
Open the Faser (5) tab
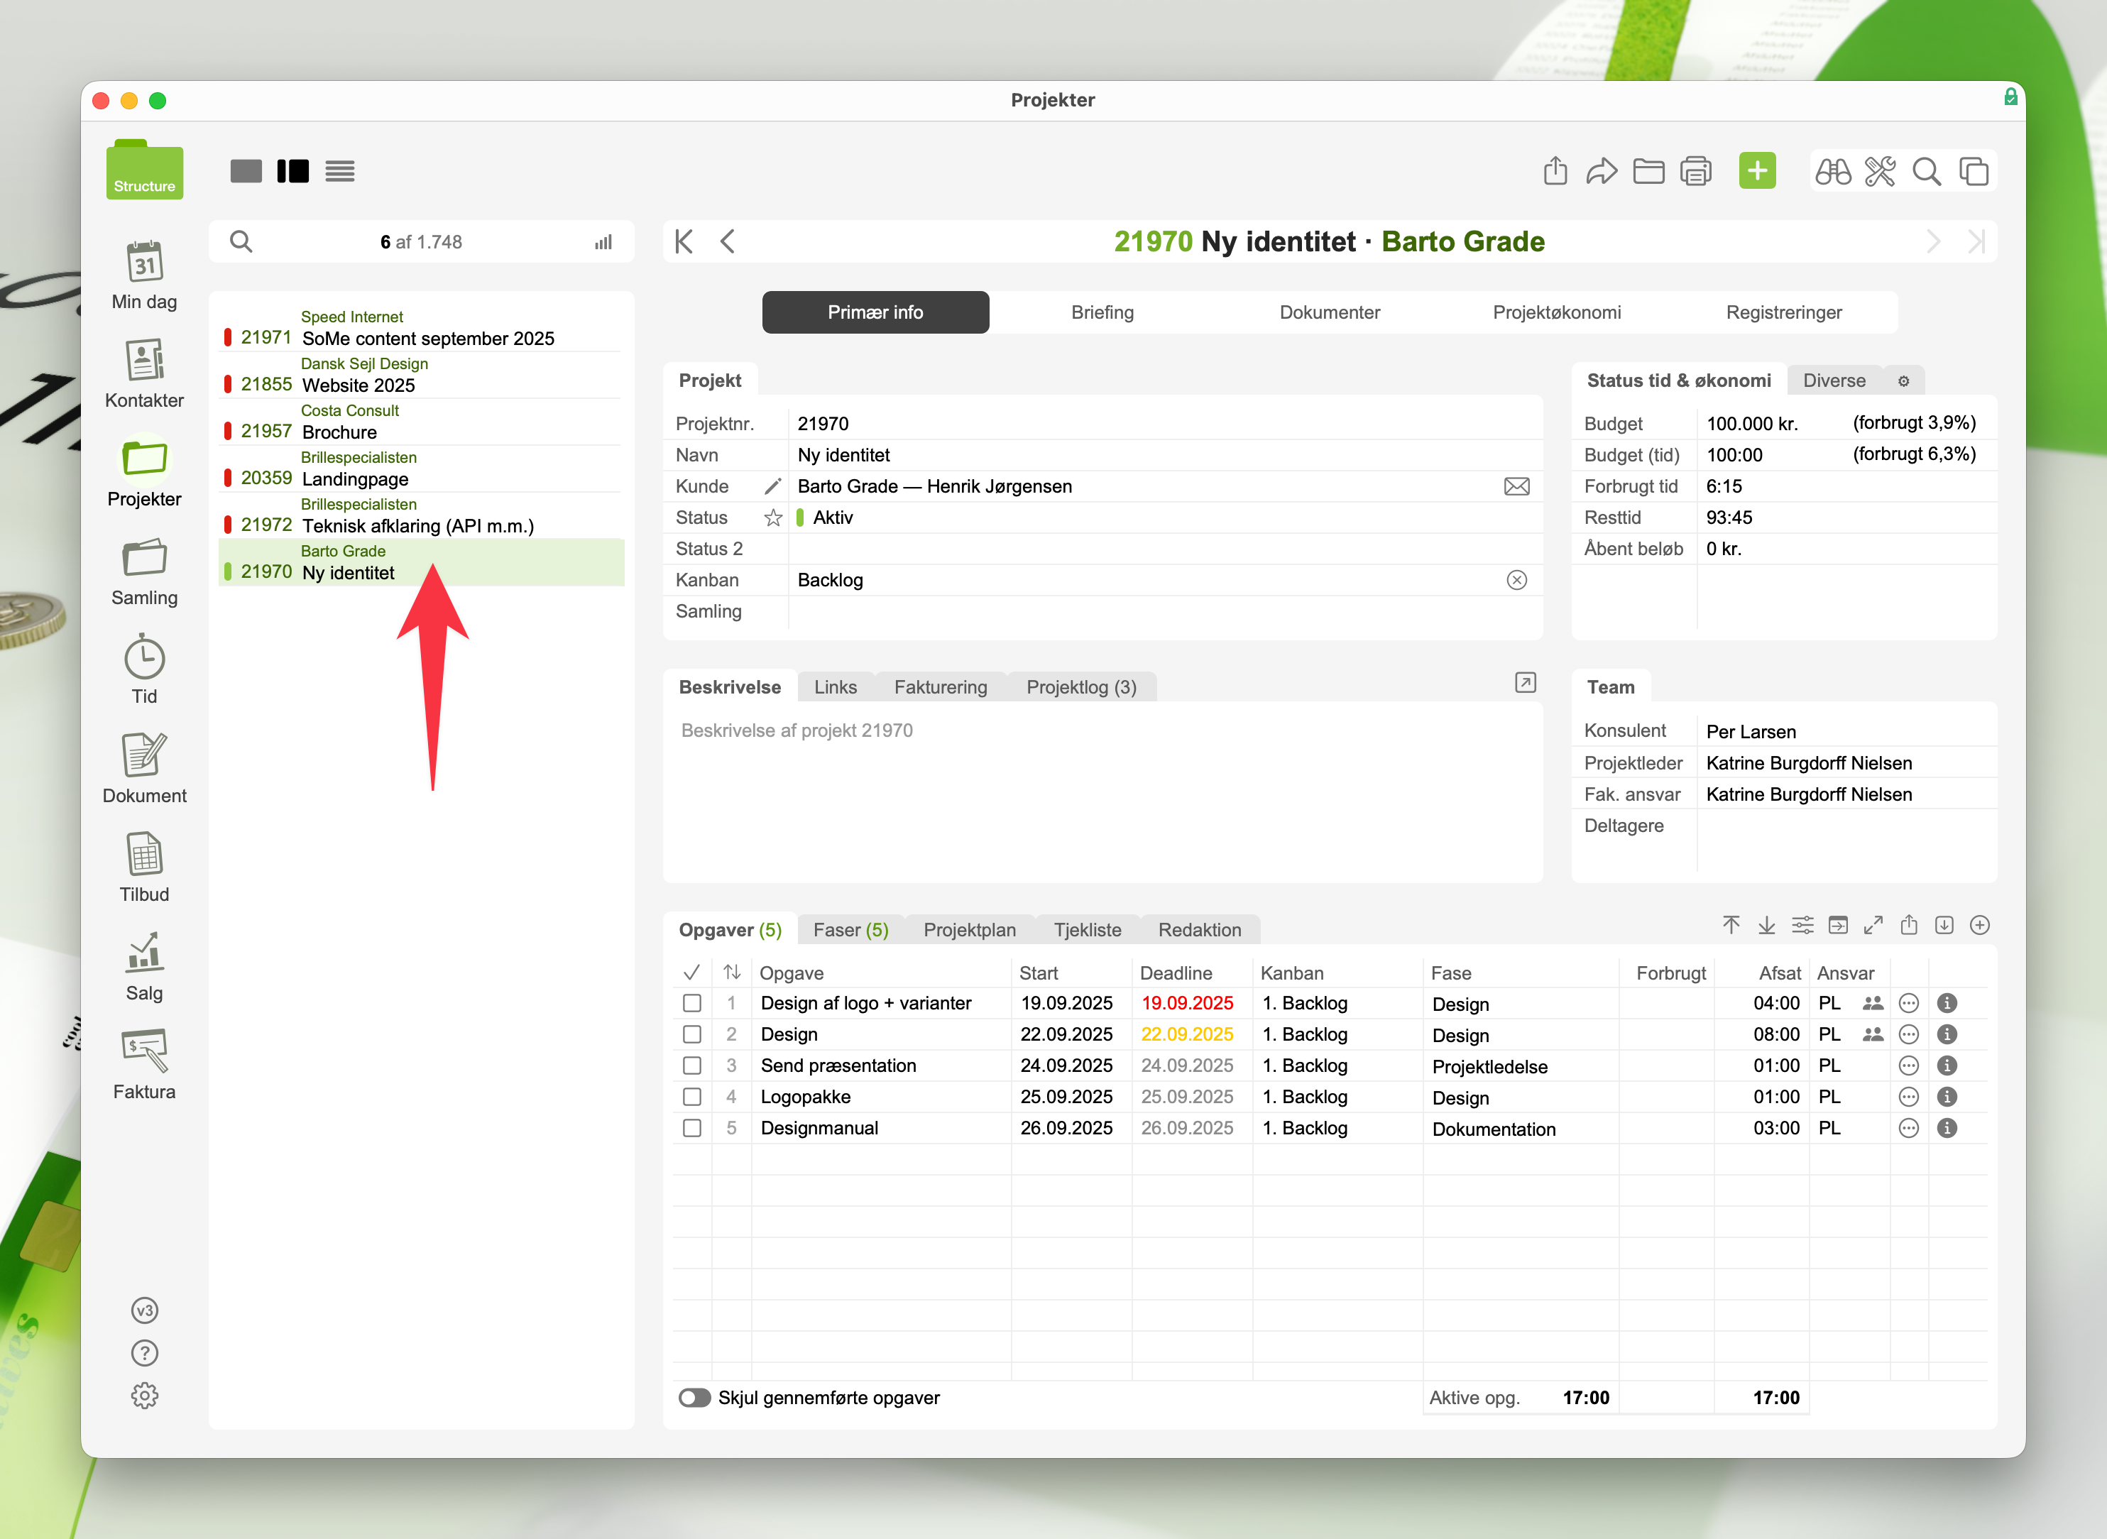click(x=850, y=930)
